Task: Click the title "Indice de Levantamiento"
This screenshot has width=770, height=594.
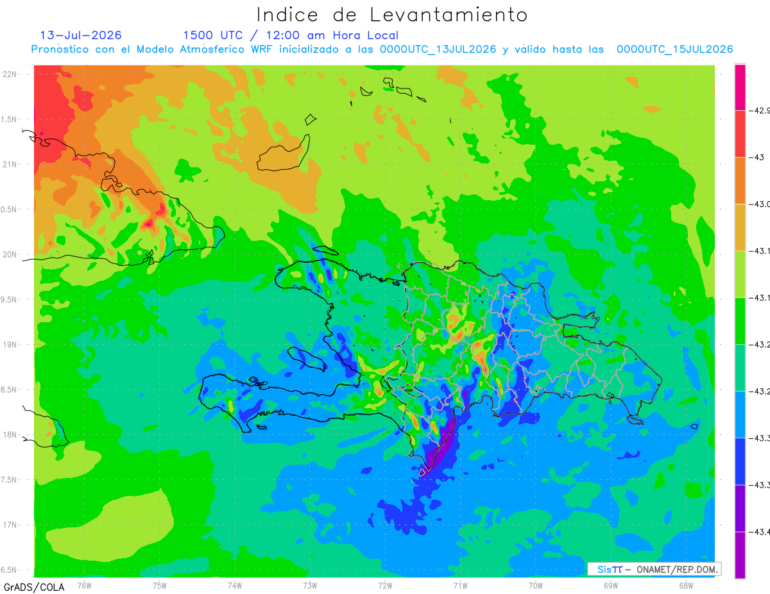Action: [391, 15]
